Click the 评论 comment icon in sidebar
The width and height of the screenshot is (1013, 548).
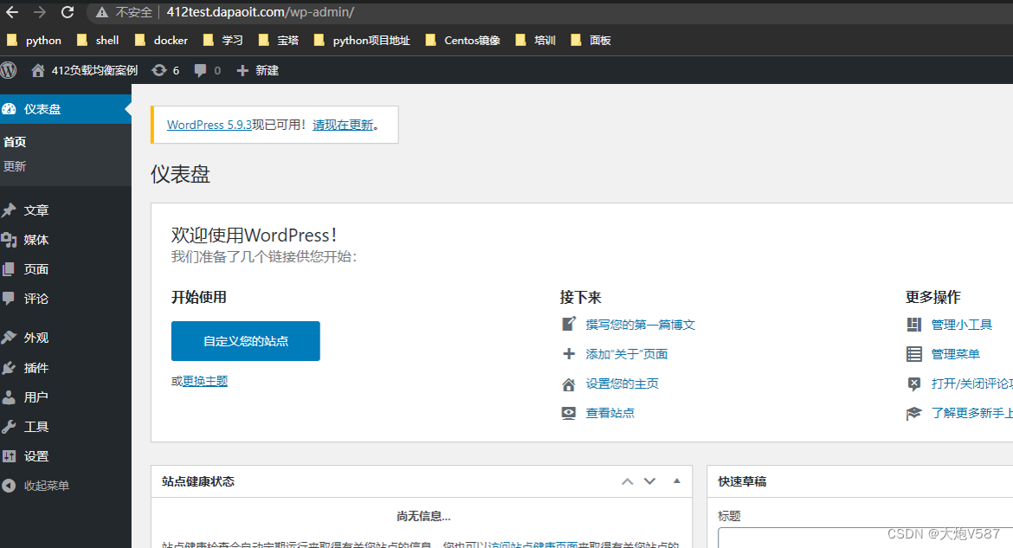click(x=9, y=299)
